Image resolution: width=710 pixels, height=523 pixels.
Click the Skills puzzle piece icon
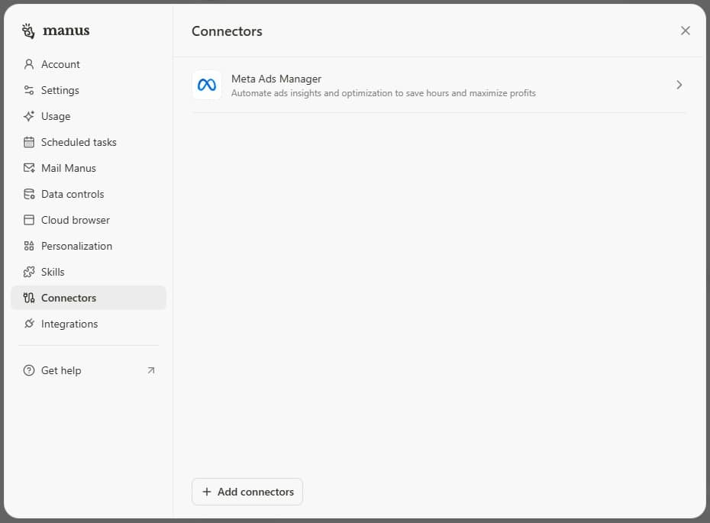coord(29,272)
